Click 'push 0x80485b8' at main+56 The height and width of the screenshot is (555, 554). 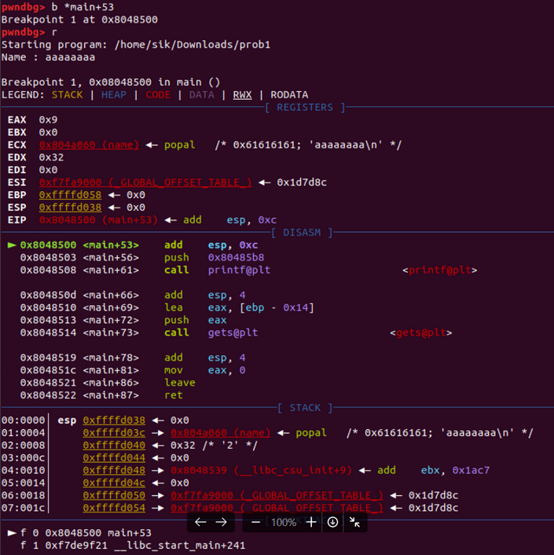214,257
